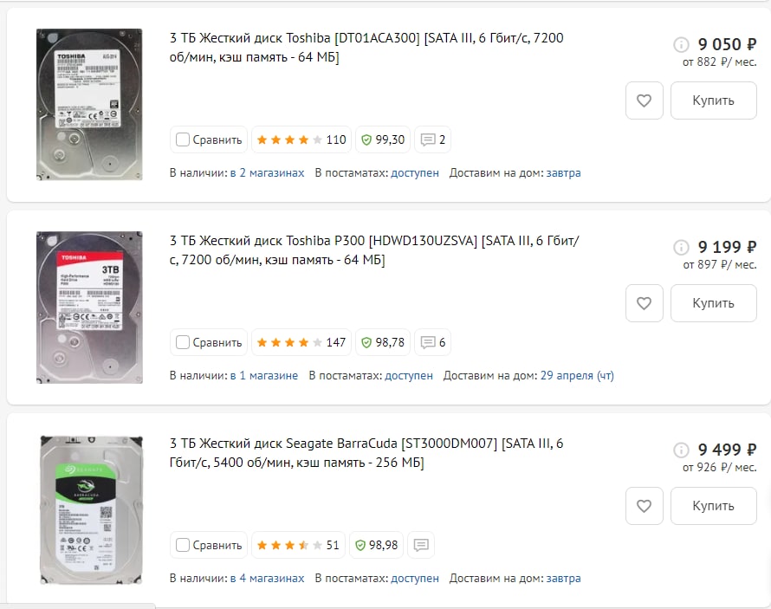View 6 comments on Toshiba P300
This screenshot has height=609, width=771.
[x=432, y=342]
